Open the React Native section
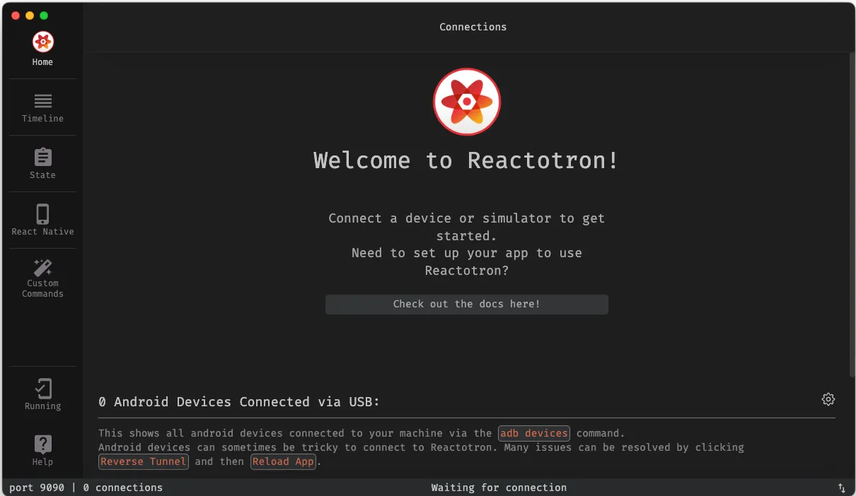The image size is (856, 496). pos(42,220)
